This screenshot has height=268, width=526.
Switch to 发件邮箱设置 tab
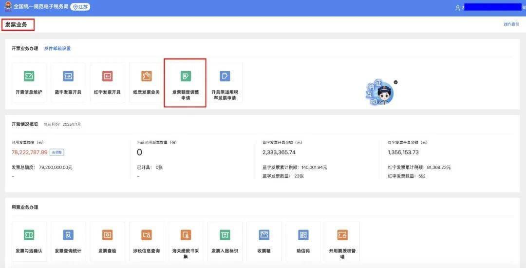[x=57, y=49]
